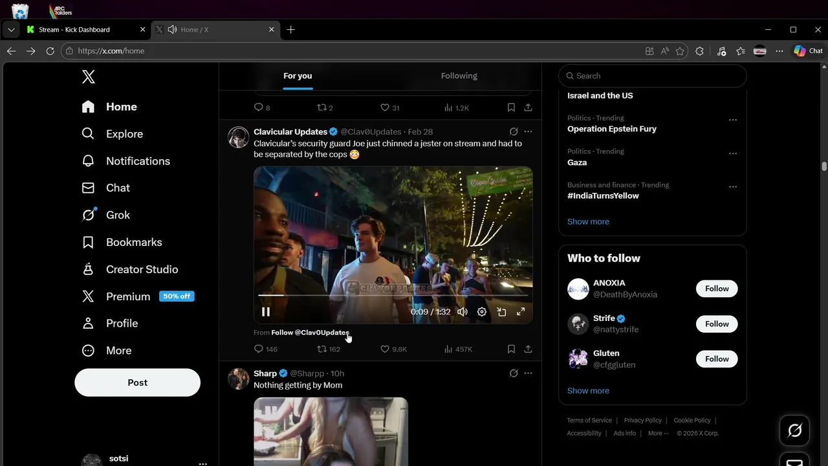Open the Sharp post image

(331, 432)
